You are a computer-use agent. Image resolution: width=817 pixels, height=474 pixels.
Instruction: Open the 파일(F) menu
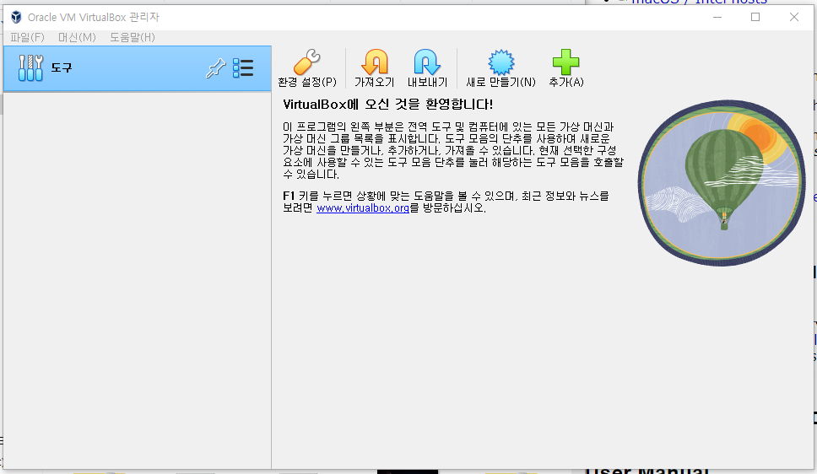27,37
